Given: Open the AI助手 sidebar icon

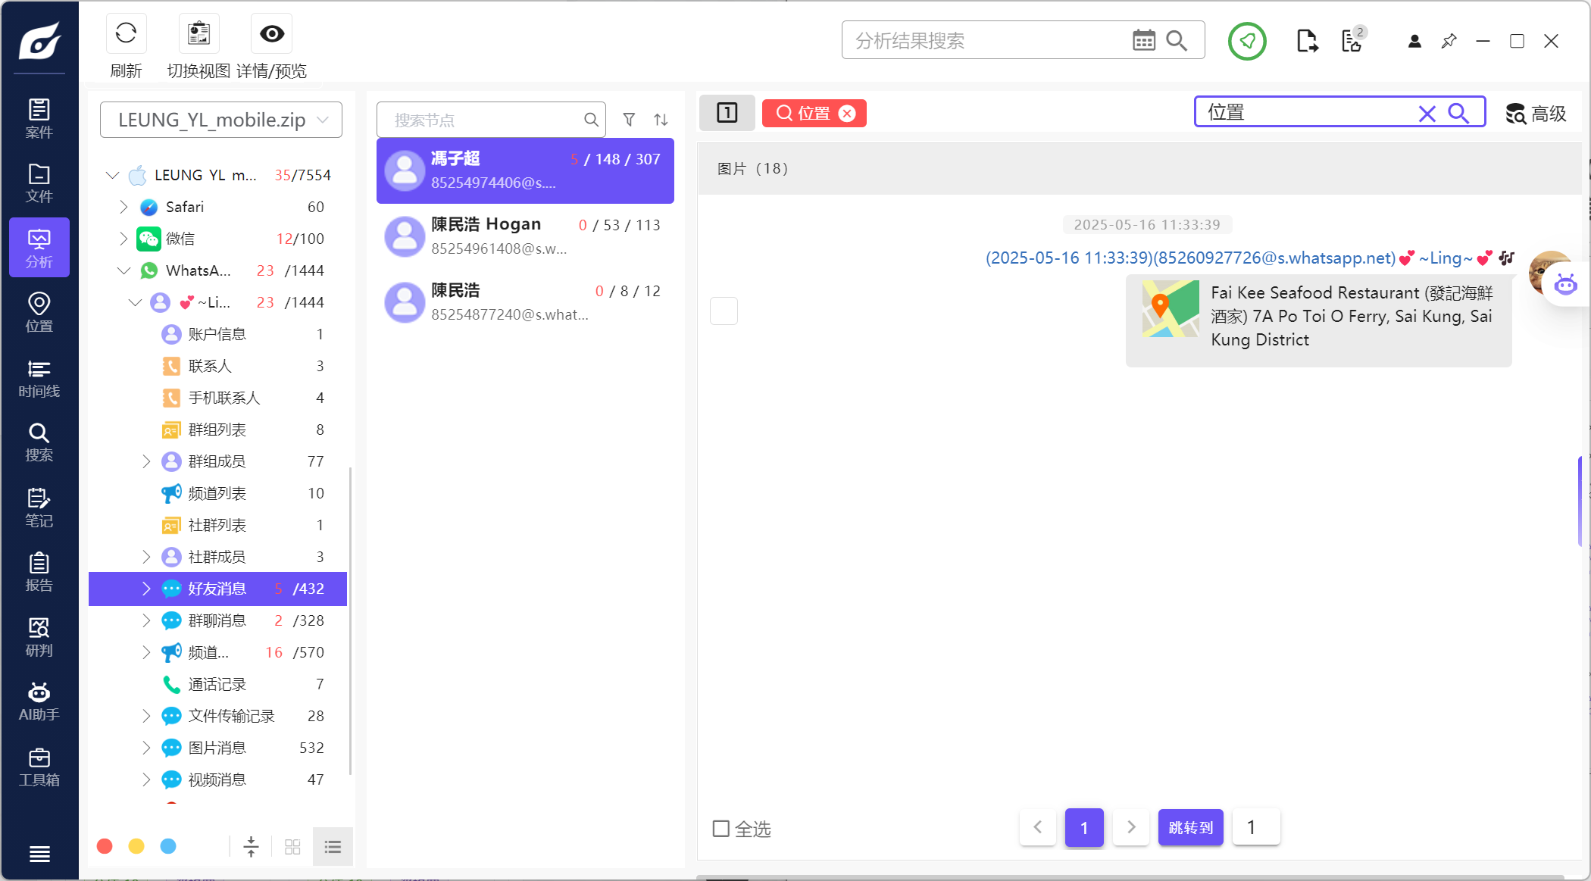Looking at the screenshot, I should pos(39,701).
